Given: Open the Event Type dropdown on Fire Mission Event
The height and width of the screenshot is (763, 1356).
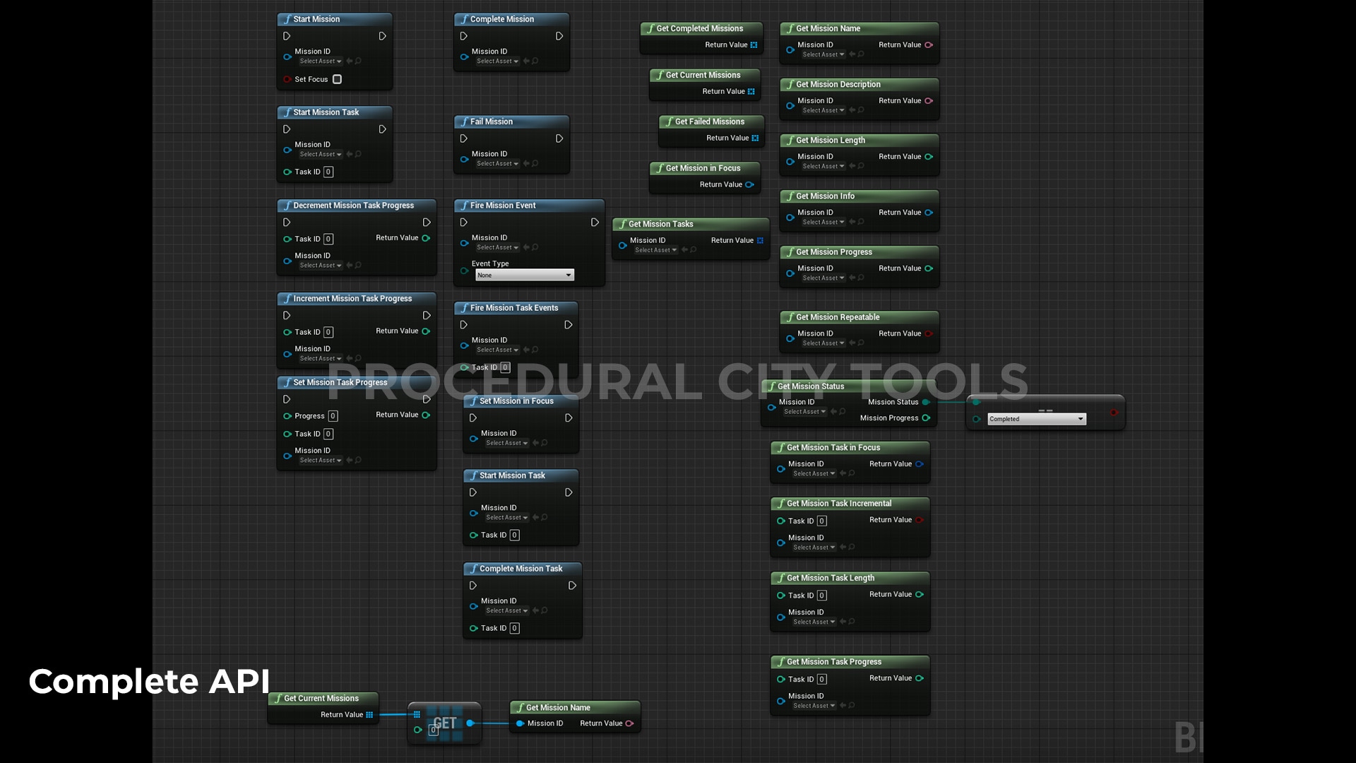Looking at the screenshot, I should 524,275.
